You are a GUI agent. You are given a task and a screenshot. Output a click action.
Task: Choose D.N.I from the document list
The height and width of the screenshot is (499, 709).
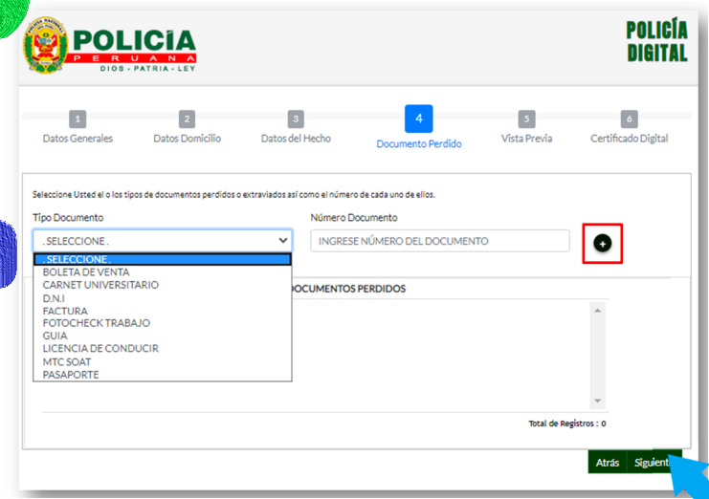click(x=54, y=298)
